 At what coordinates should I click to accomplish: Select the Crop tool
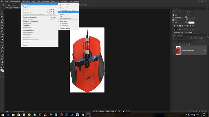2,22
